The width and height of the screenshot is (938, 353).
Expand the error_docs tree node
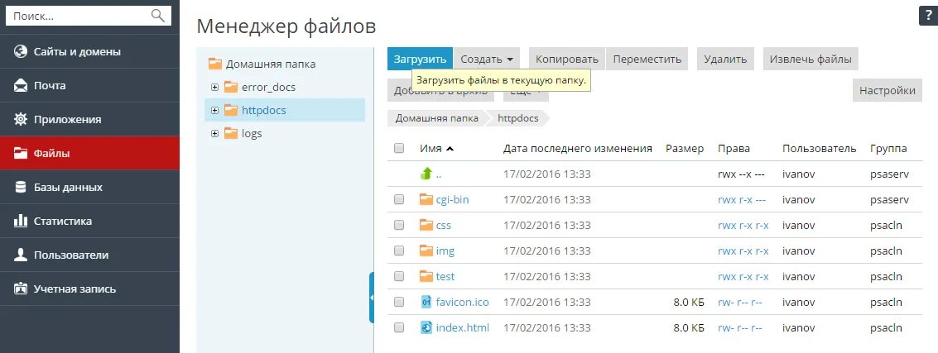click(215, 87)
